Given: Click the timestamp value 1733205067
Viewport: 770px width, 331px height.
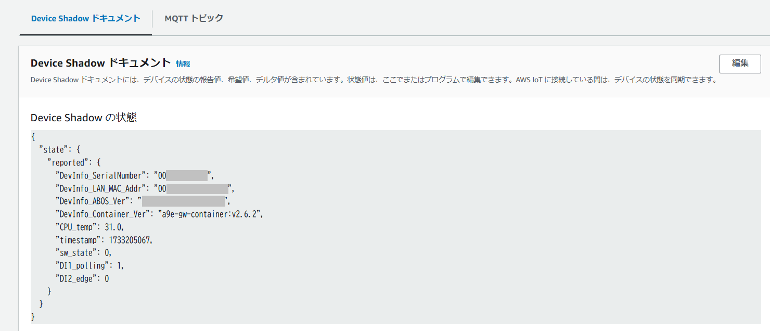Looking at the screenshot, I should 130,240.
